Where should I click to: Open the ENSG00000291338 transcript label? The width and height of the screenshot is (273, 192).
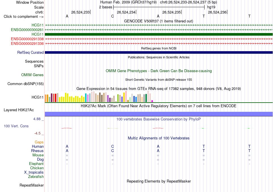[27, 39]
